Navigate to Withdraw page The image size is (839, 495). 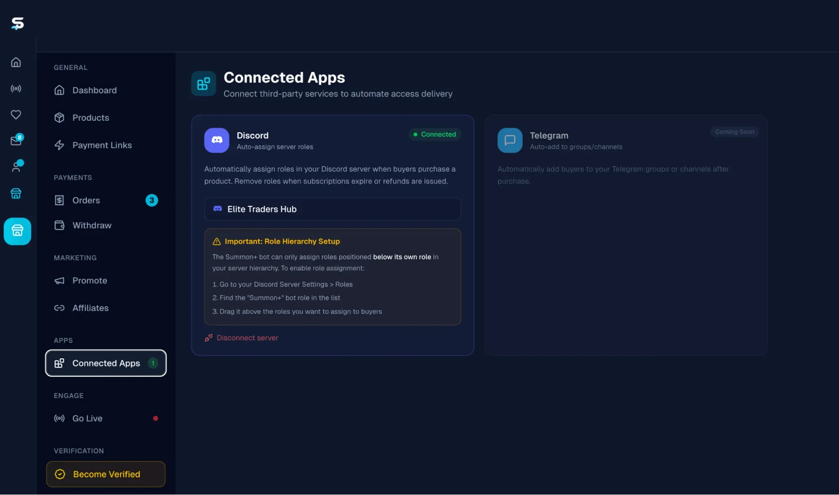tap(92, 225)
